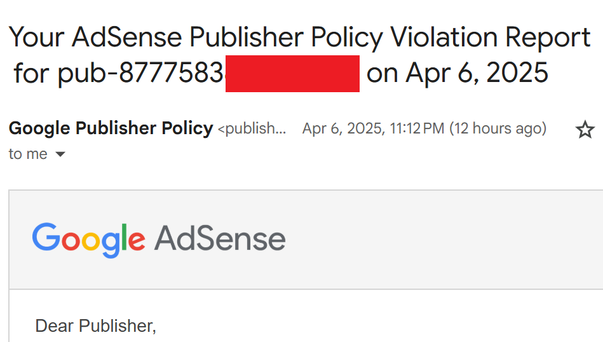This screenshot has width=603, height=342.
Task: Click 'Your AdSense Publisher Policy' subject heading
Action: [196, 38]
